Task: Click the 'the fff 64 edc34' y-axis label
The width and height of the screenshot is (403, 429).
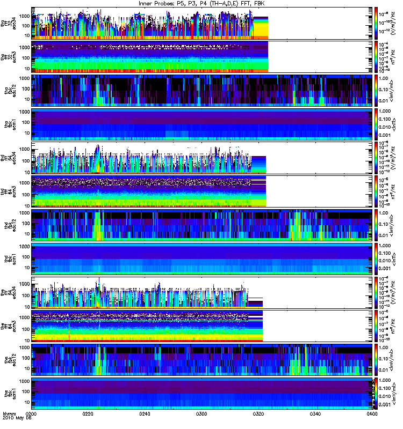Action: tap(8, 292)
